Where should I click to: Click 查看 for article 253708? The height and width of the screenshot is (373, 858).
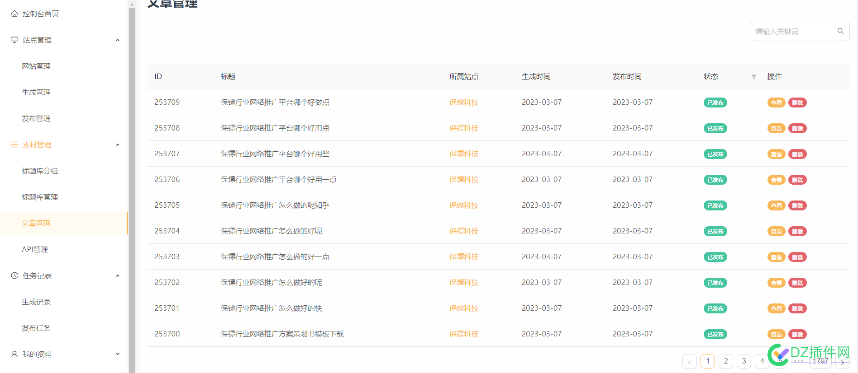(777, 128)
